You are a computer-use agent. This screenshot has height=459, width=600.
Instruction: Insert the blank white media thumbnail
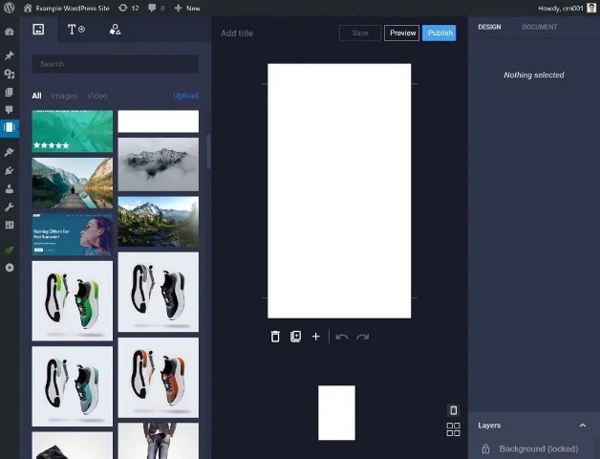pos(159,121)
